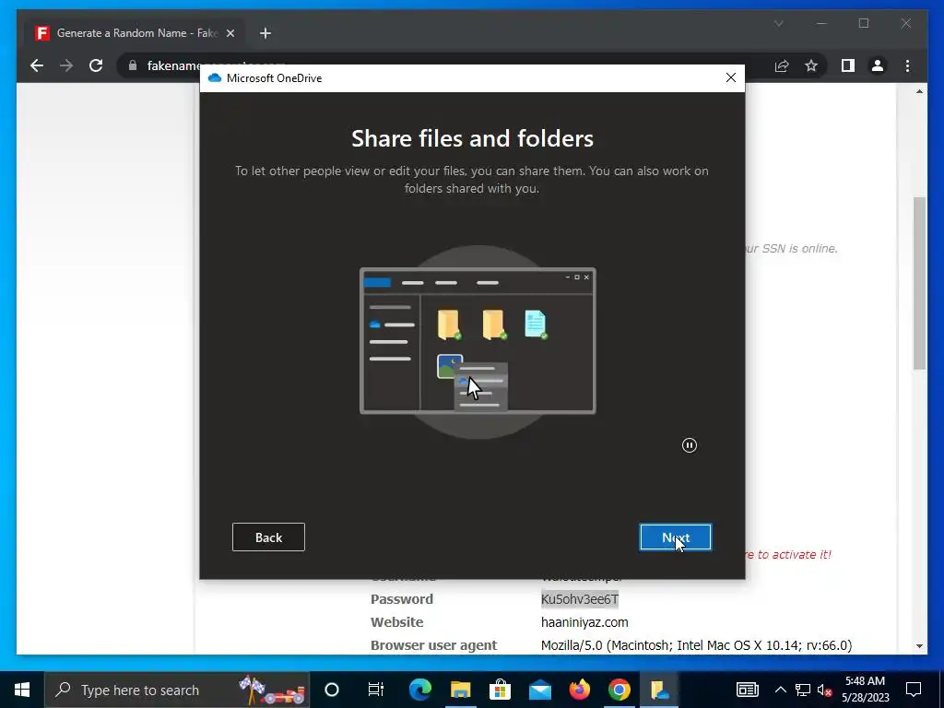Click the OneDrive setup taskbar icon
944x708 pixels.
(x=659, y=690)
